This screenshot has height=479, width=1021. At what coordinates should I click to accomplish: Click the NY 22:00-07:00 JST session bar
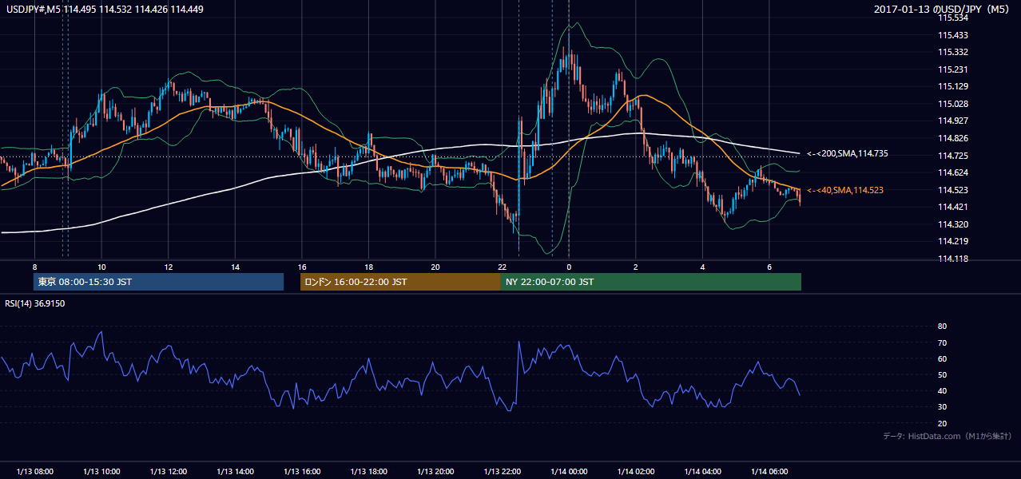[651, 282]
